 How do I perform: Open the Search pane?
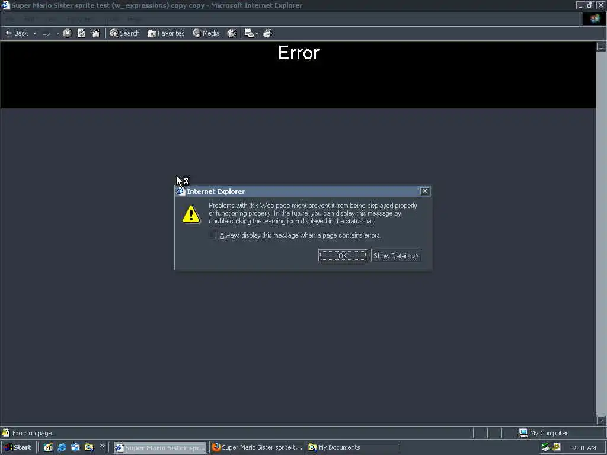(124, 33)
